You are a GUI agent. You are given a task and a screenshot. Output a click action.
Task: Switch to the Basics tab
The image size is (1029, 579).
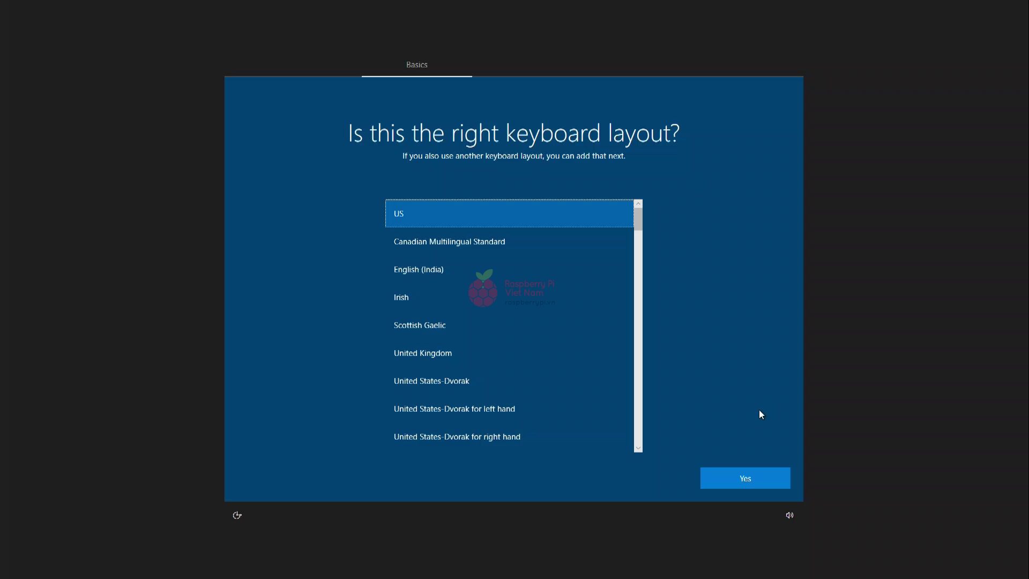416,65
